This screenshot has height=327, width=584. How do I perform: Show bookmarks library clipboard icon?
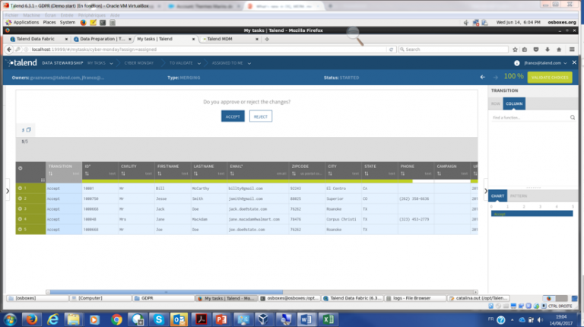point(525,49)
